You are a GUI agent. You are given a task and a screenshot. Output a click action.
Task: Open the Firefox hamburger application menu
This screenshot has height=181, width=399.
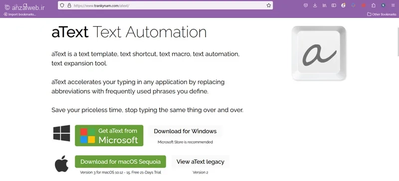coord(393,5)
